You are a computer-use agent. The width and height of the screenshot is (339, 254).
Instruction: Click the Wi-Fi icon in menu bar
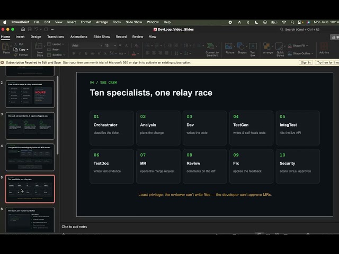[x=284, y=22]
